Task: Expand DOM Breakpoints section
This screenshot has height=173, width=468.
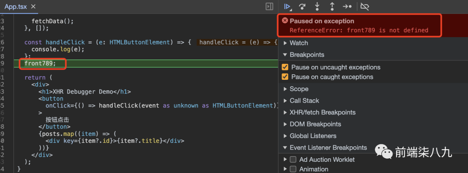Action: pos(315,124)
